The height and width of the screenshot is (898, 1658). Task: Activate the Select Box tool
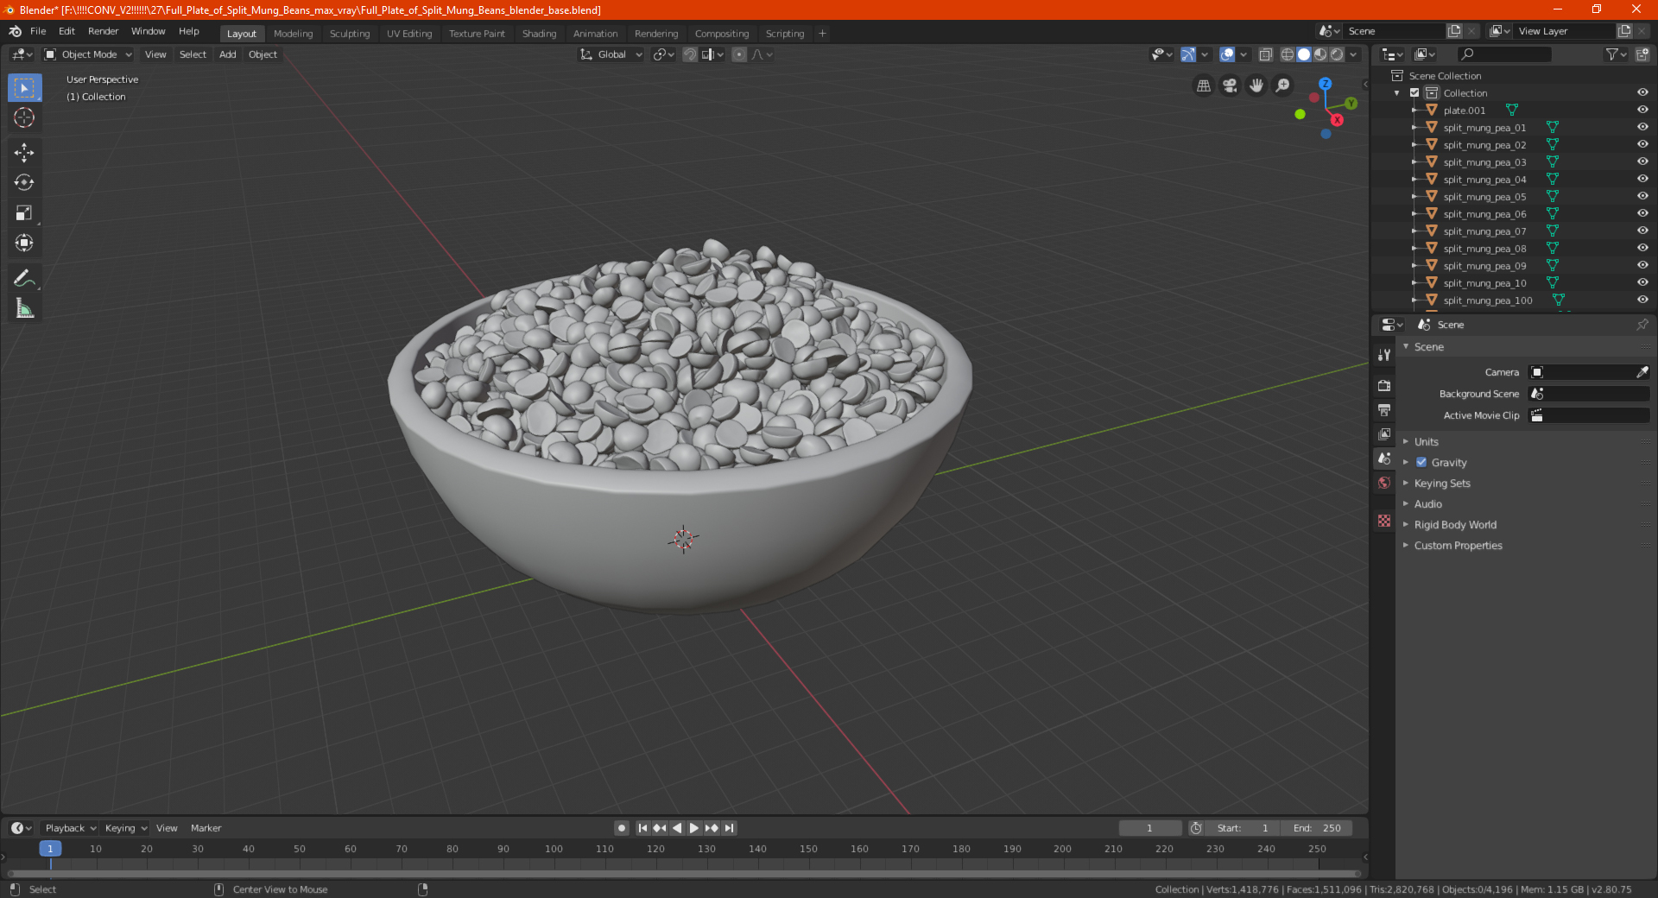click(x=24, y=88)
